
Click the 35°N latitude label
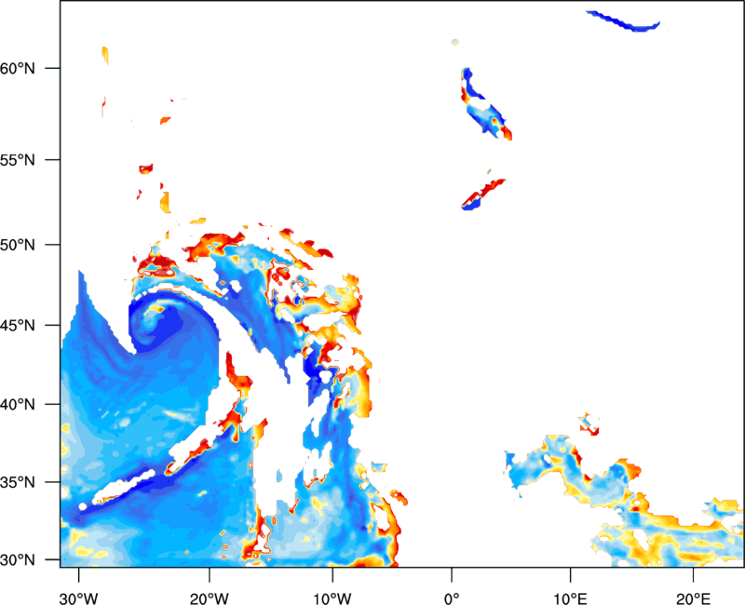(x=18, y=482)
